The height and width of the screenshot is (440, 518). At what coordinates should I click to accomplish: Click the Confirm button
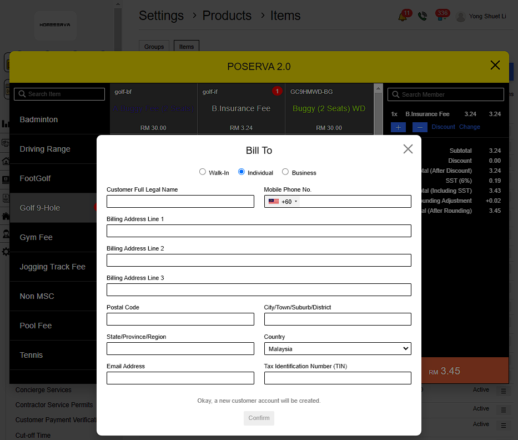(x=259, y=418)
